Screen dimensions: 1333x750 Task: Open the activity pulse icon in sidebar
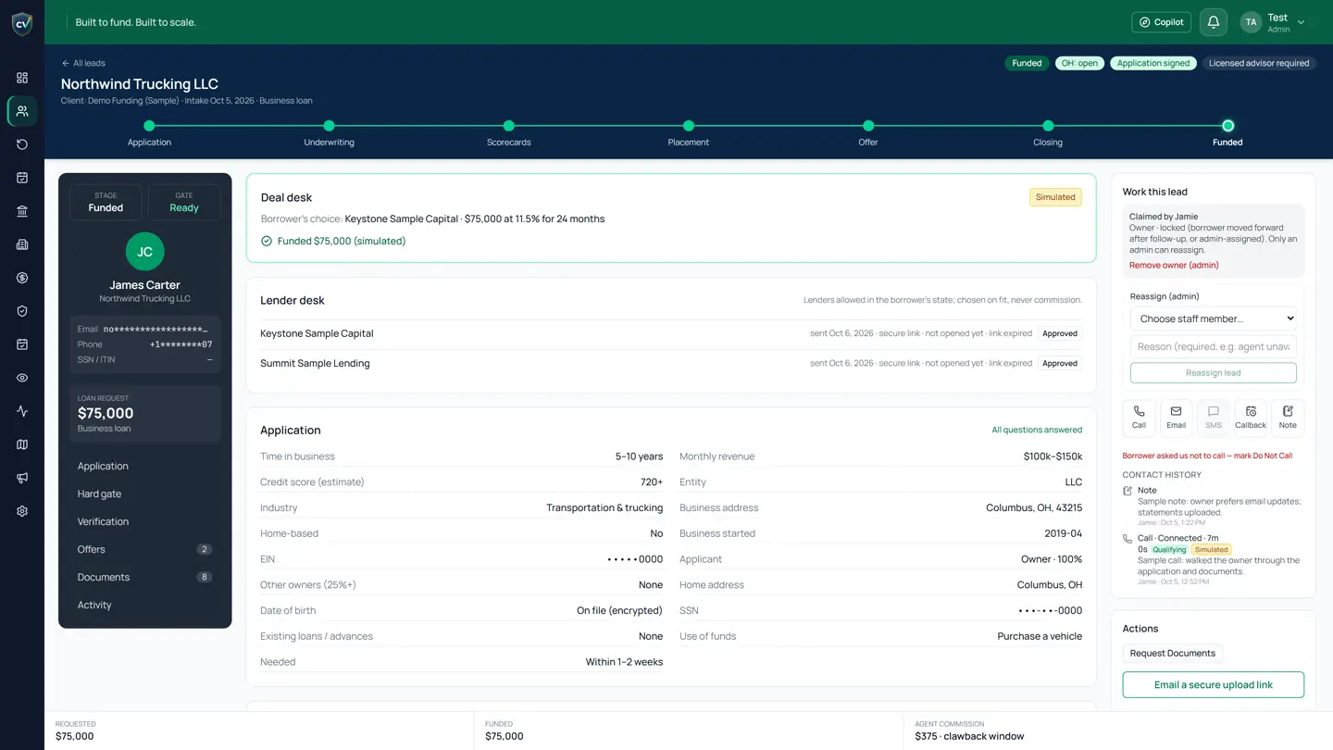[22, 411]
